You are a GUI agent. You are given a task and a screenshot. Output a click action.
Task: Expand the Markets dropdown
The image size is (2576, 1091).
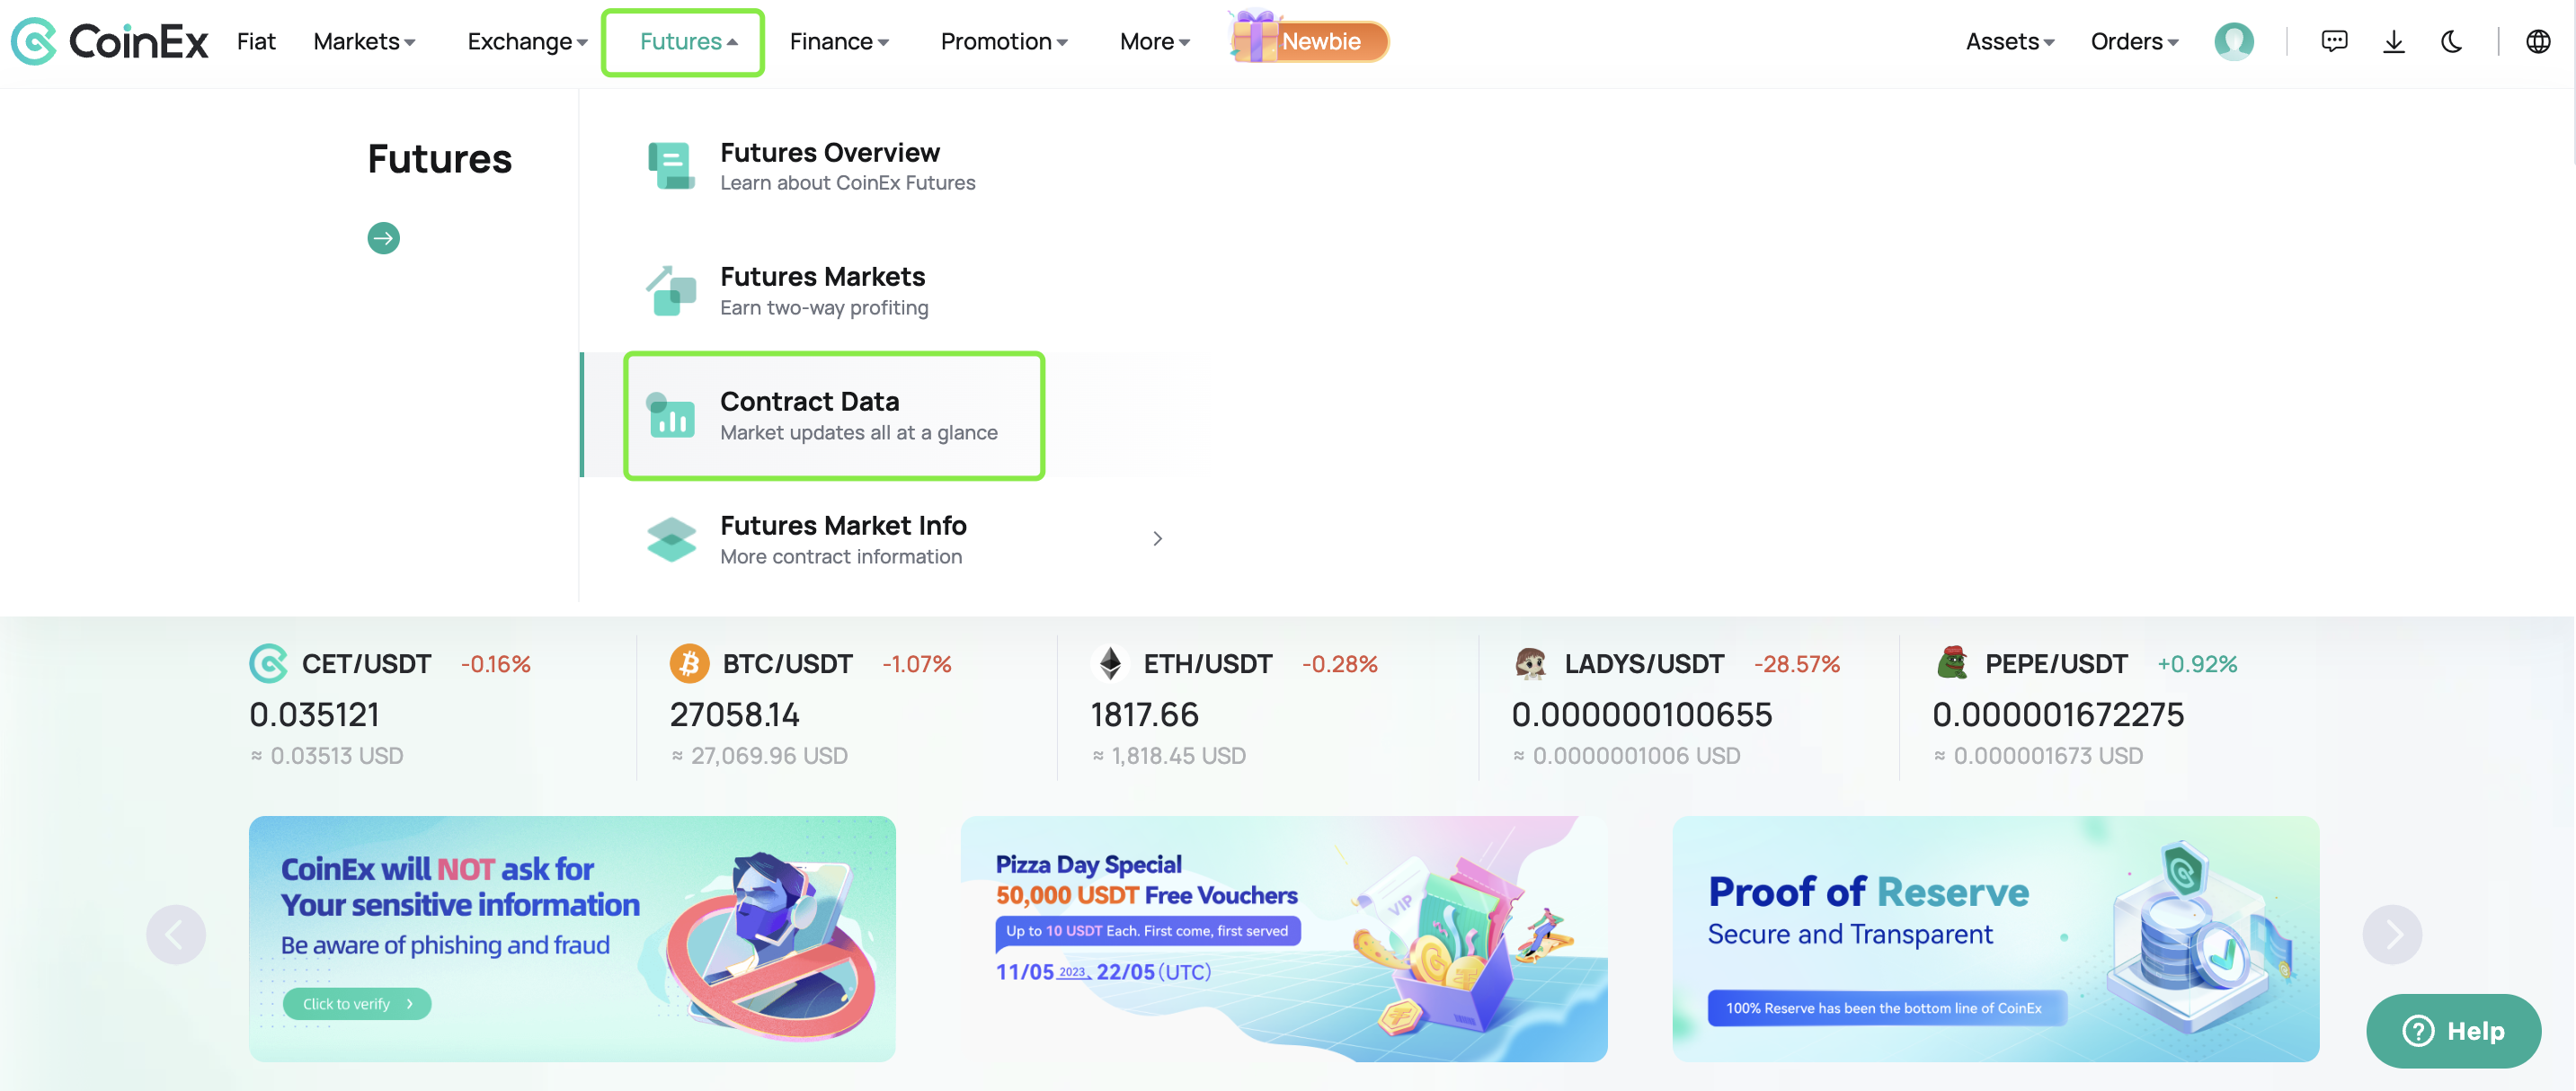(364, 41)
